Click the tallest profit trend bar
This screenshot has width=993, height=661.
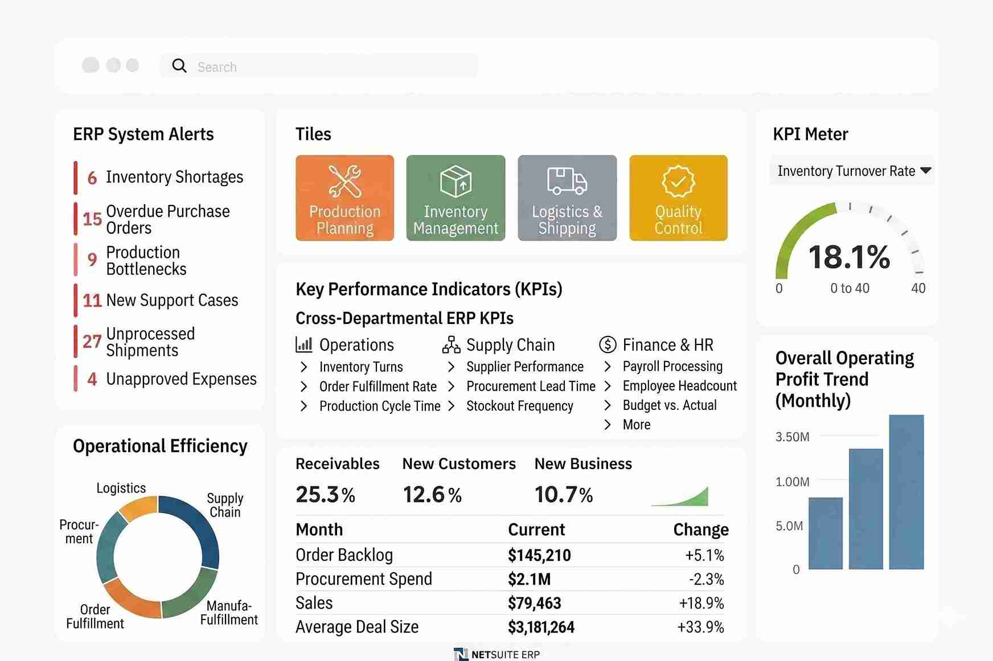906,492
